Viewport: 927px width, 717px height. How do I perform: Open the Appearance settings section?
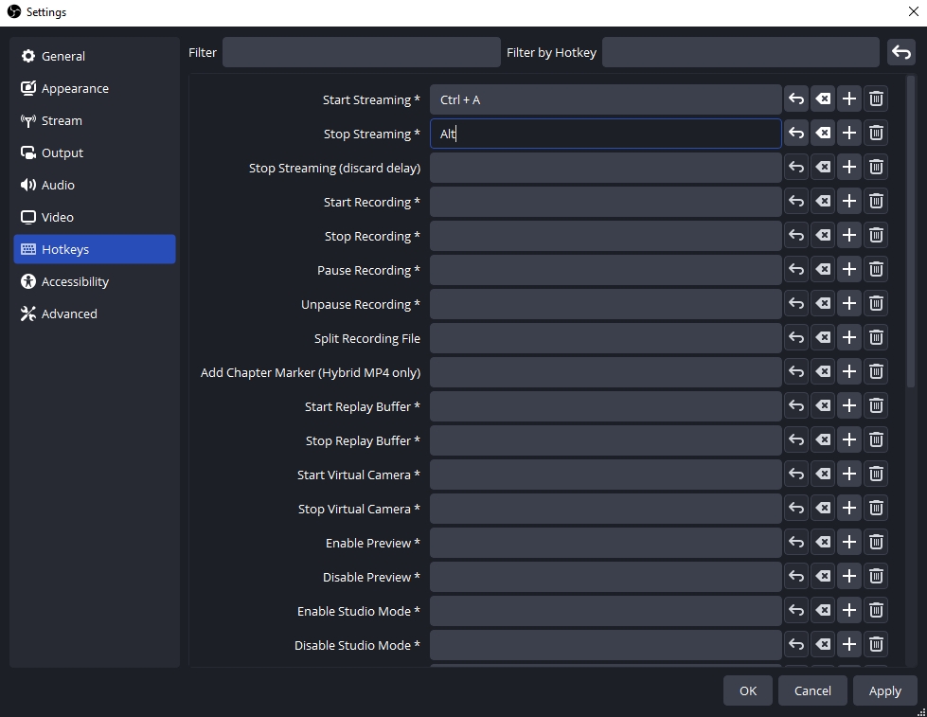click(x=95, y=88)
